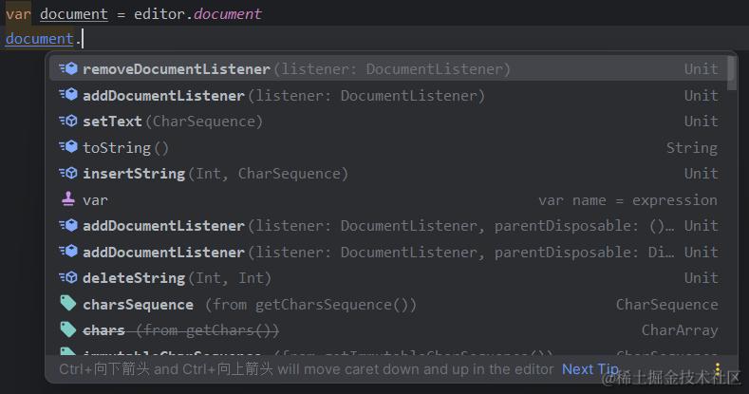Image resolution: width=749 pixels, height=394 pixels.
Task: Select removeDocumentListener completion item
Action: pyautogui.click(x=388, y=69)
